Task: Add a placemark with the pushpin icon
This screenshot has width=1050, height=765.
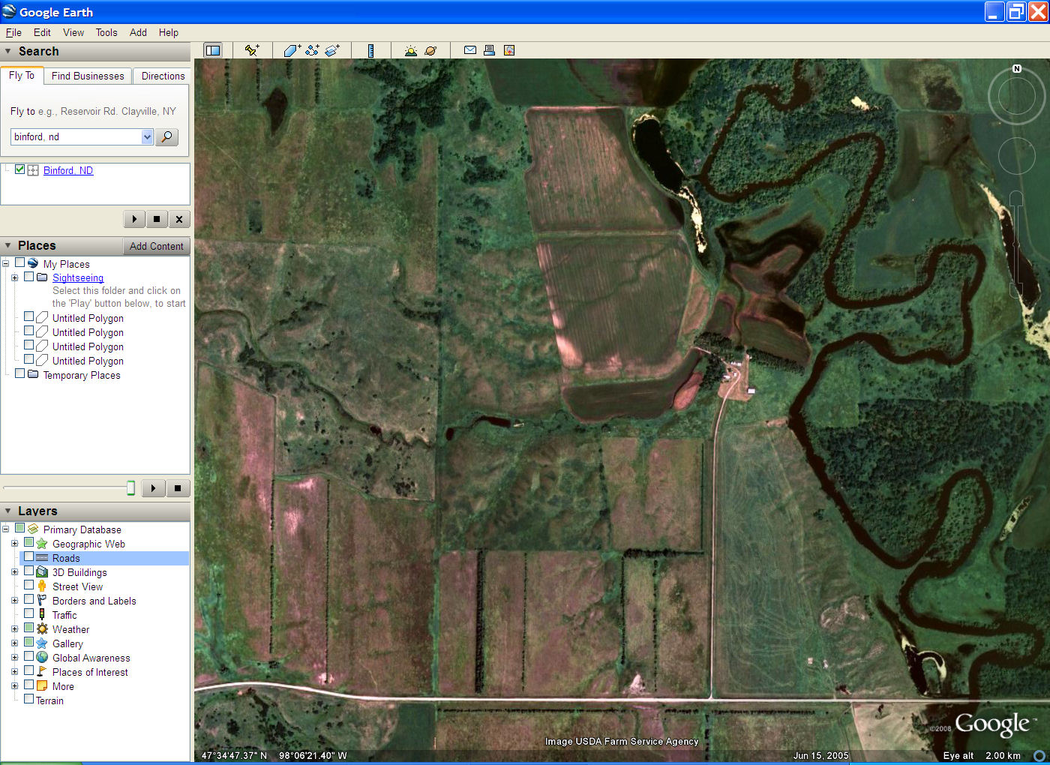Action: tap(252, 50)
